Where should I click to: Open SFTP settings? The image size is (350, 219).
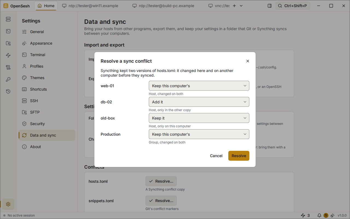47,112
